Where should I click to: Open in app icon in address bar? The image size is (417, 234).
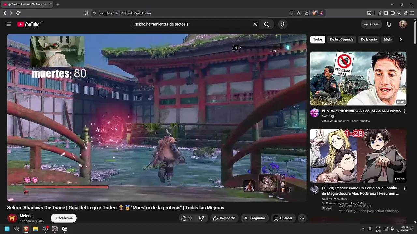click(x=291, y=13)
